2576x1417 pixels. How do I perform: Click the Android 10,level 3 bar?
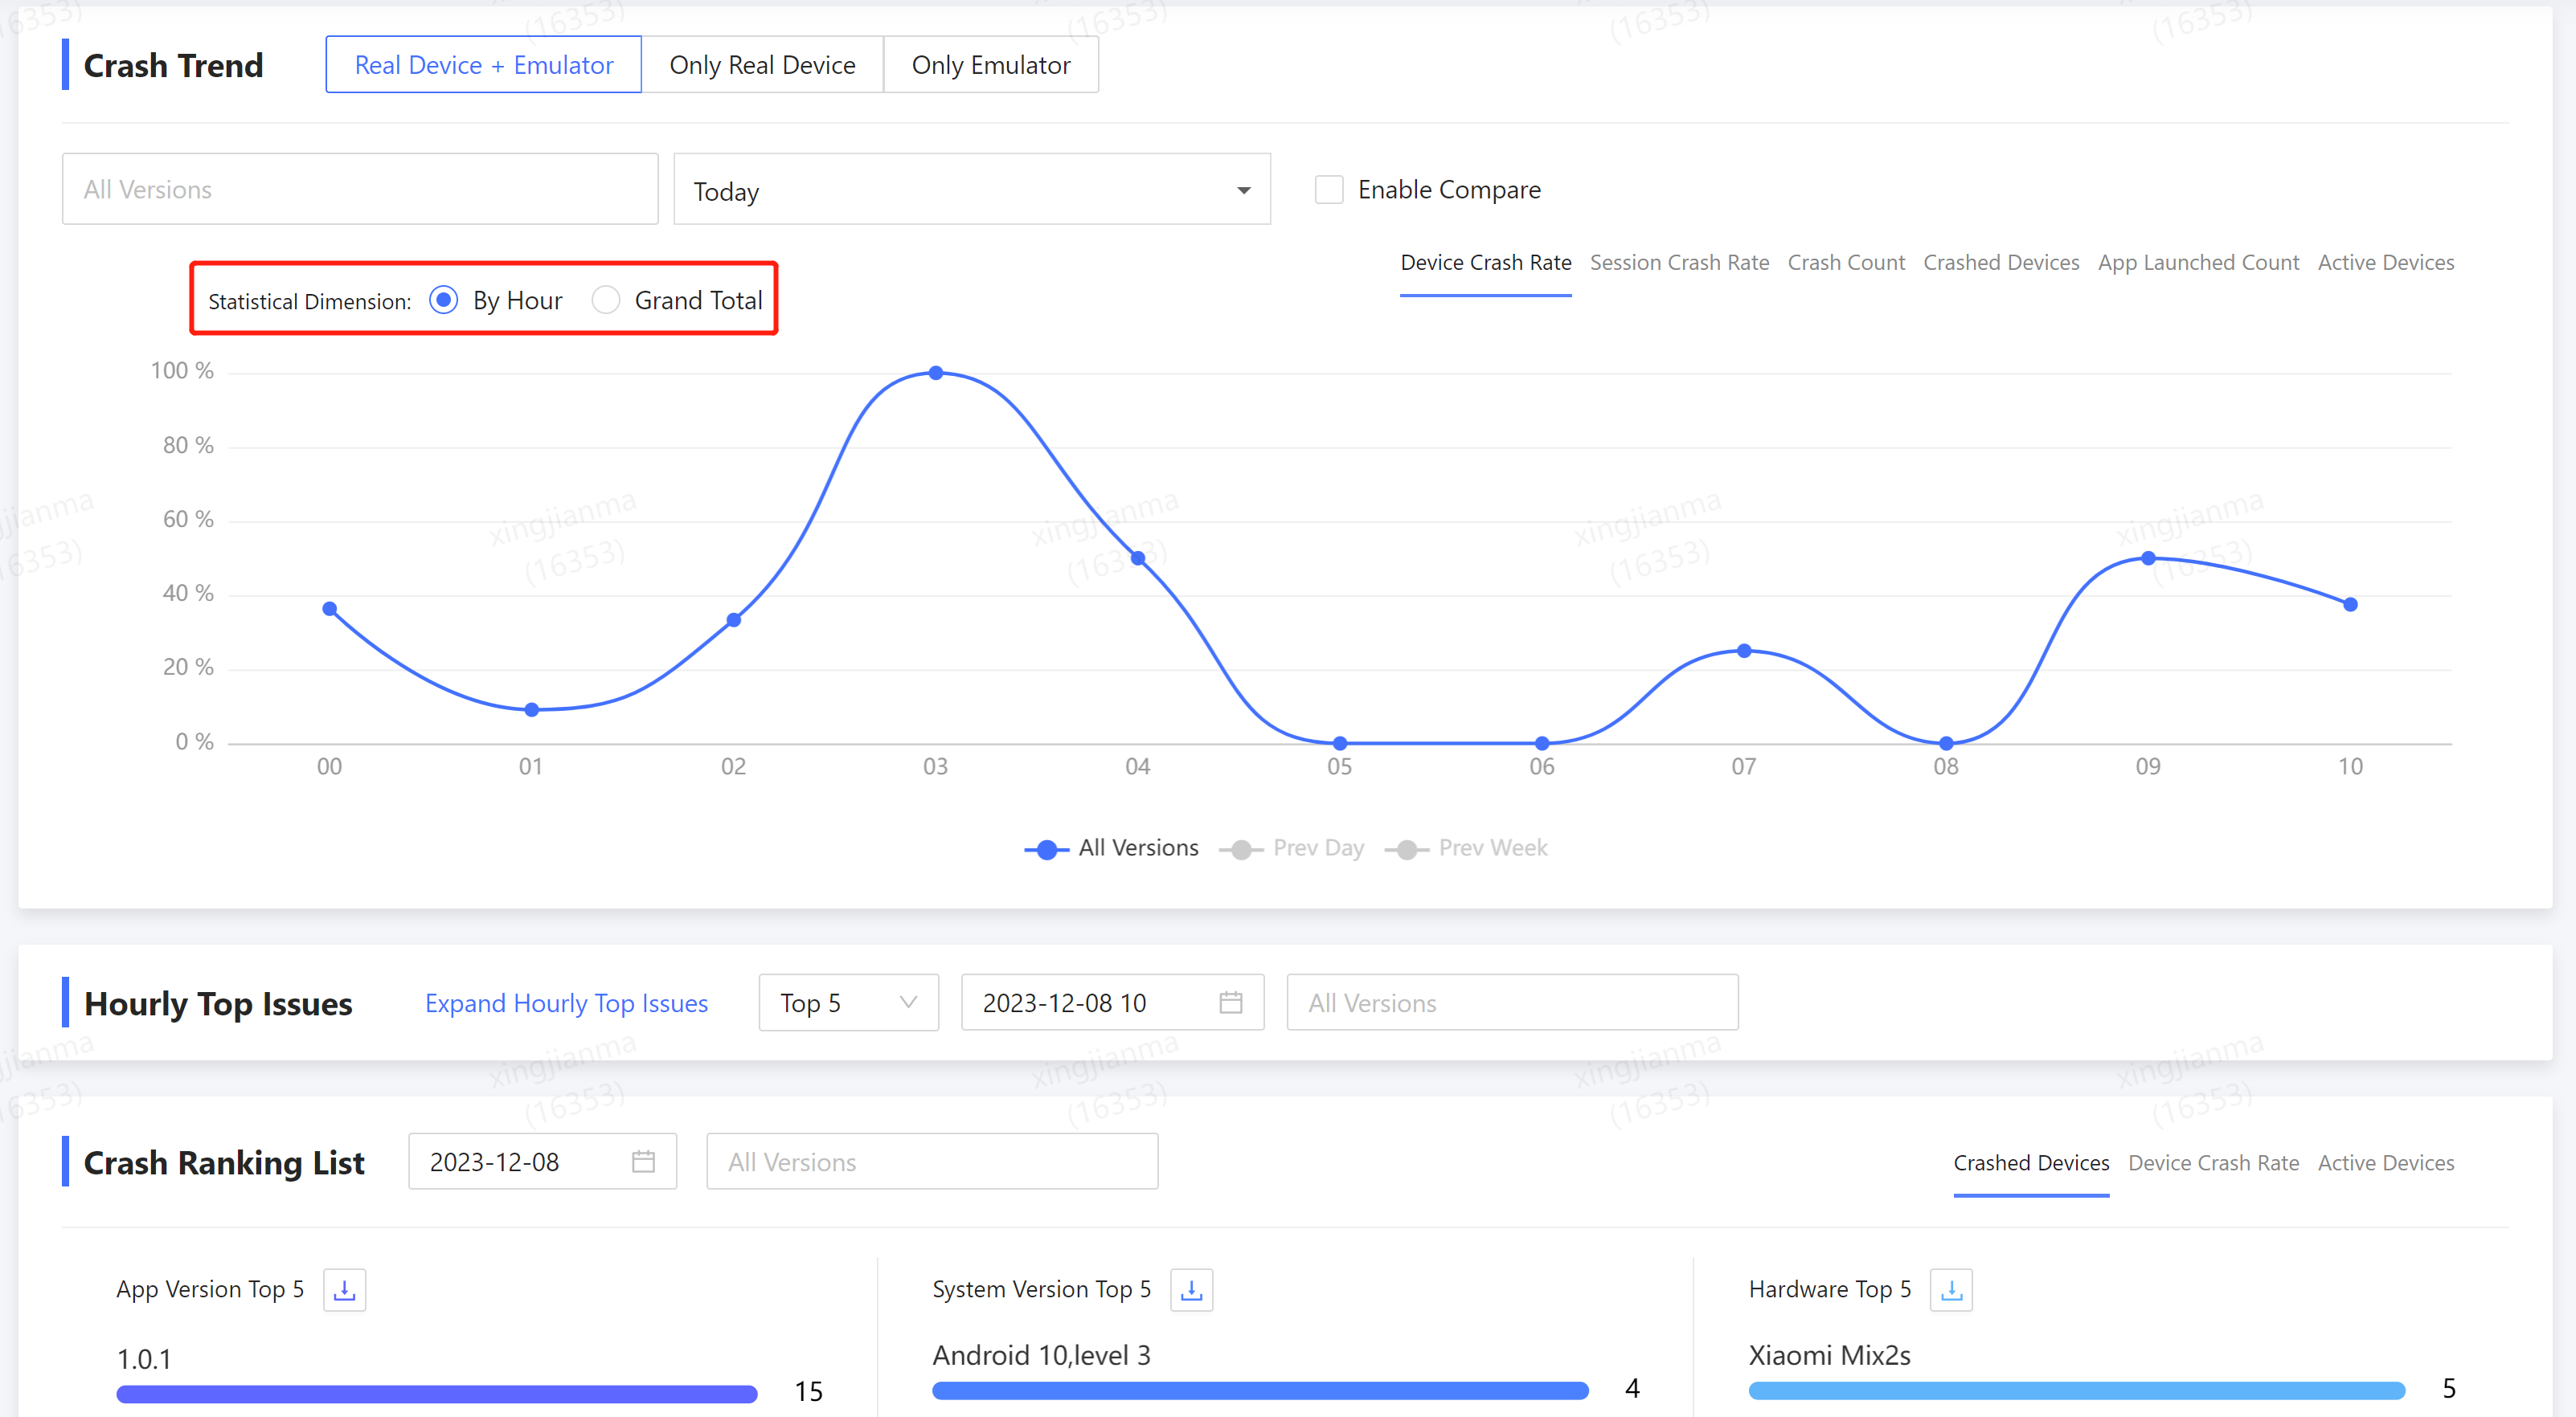coord(1260,1391)
